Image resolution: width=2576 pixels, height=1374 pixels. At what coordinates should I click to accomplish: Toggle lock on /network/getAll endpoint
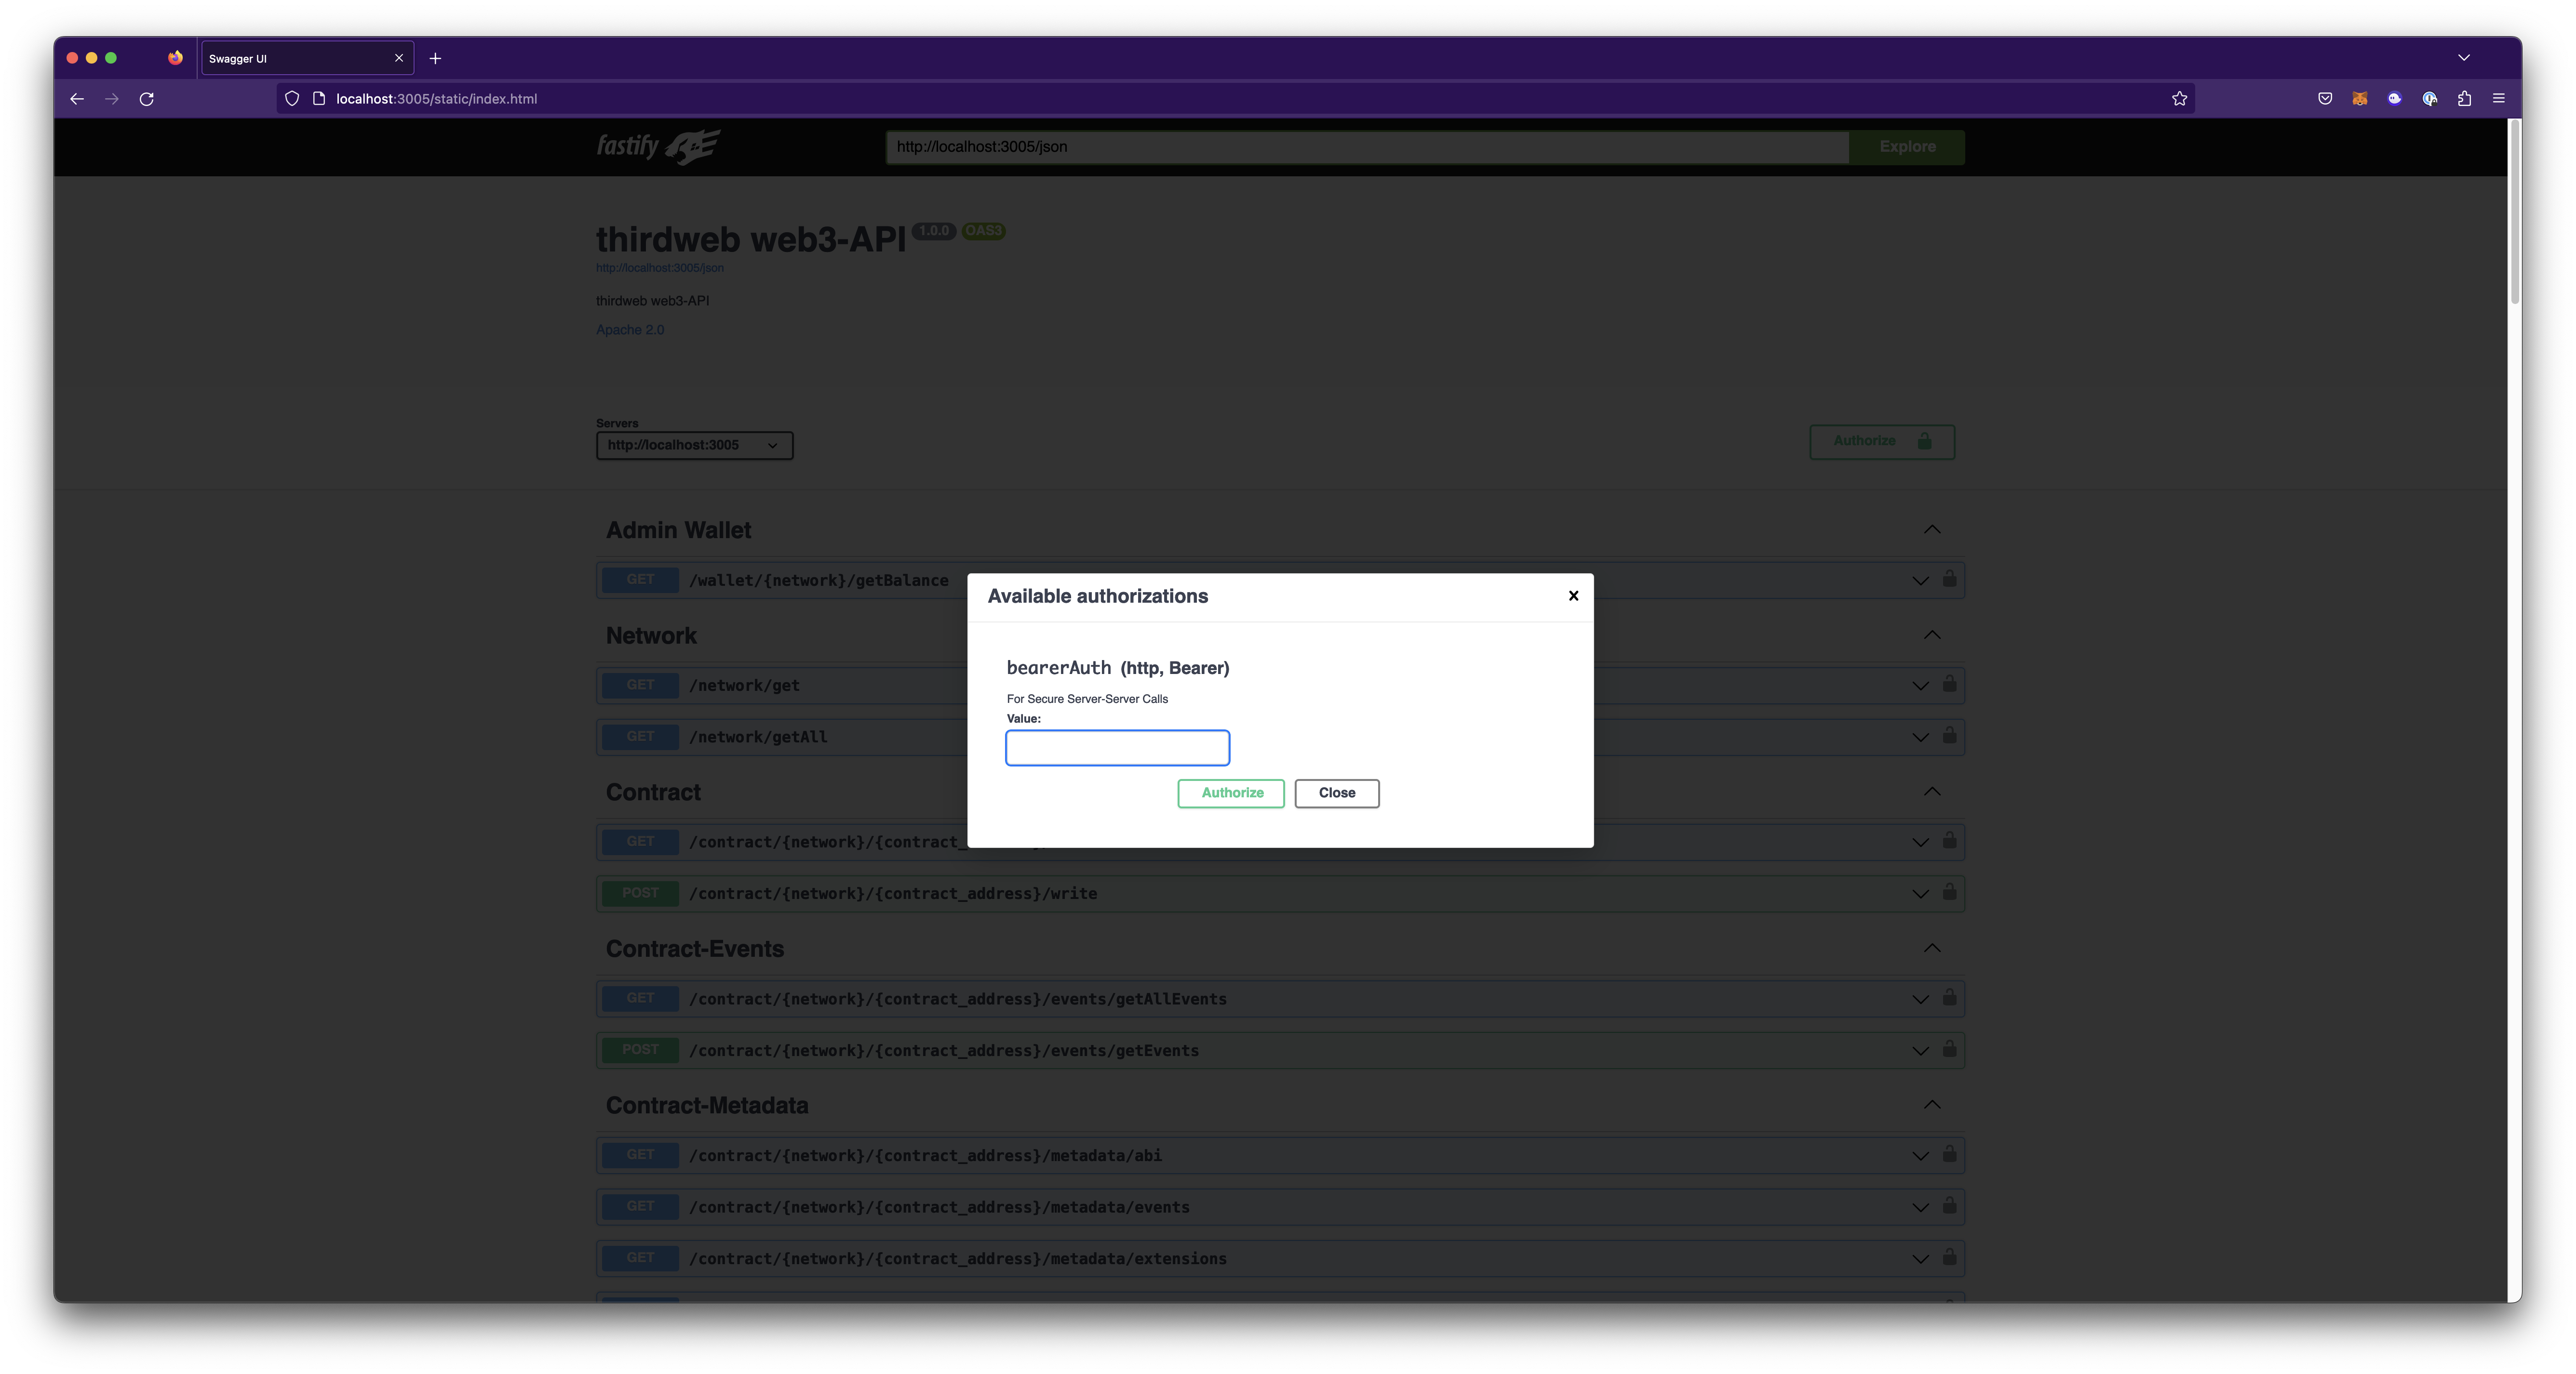(x=1949, y=737)
